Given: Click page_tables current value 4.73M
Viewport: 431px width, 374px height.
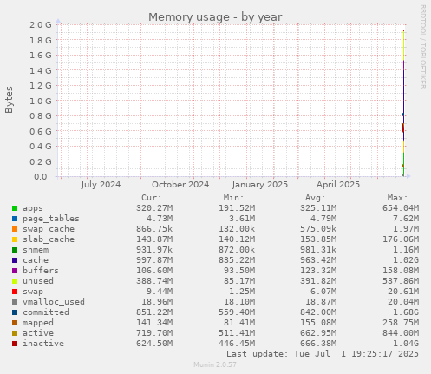Looking at the screenshot, I should click(160, 219).
